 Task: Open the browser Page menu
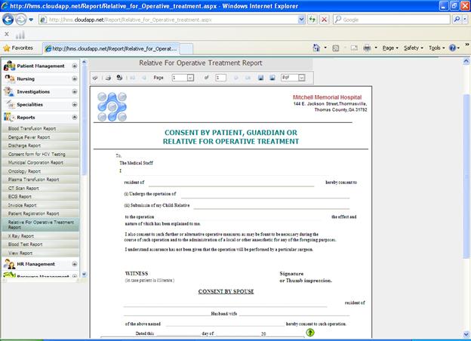point(390,48)
